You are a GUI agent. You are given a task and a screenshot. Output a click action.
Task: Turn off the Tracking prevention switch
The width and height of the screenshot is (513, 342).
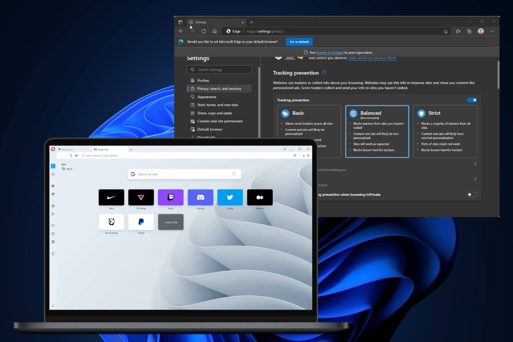pyautogui.click(x=472, y=100)
